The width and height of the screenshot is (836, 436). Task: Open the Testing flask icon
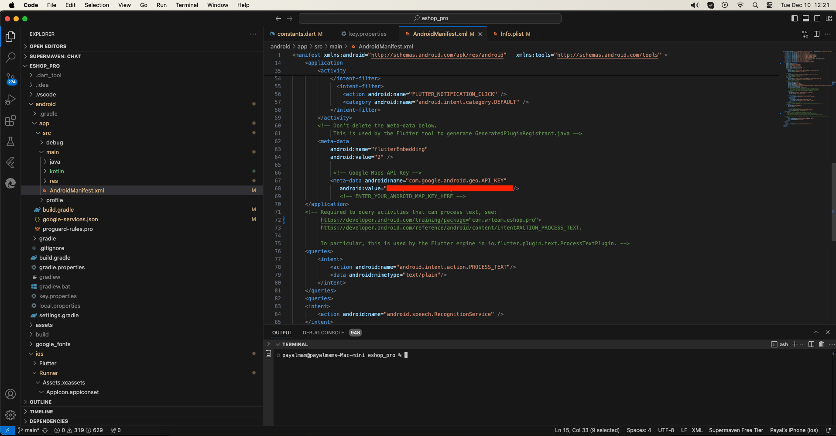(10, 141)
